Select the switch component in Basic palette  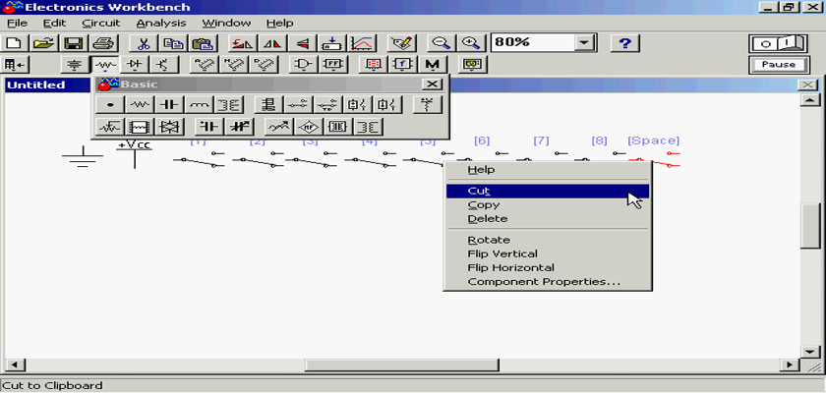298,105
